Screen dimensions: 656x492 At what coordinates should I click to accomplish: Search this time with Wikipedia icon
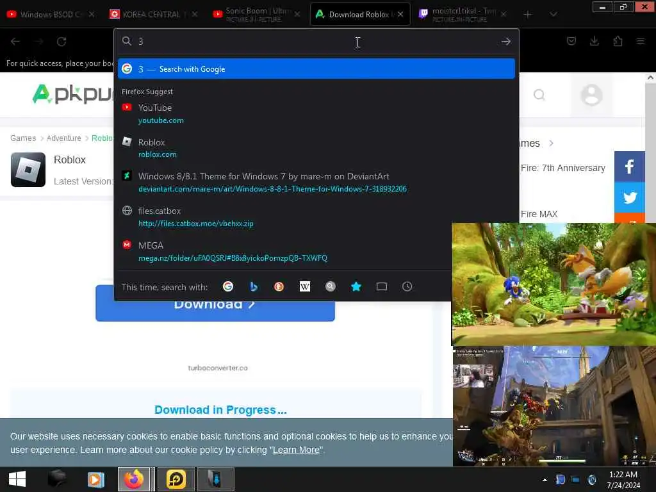[304, 286]
